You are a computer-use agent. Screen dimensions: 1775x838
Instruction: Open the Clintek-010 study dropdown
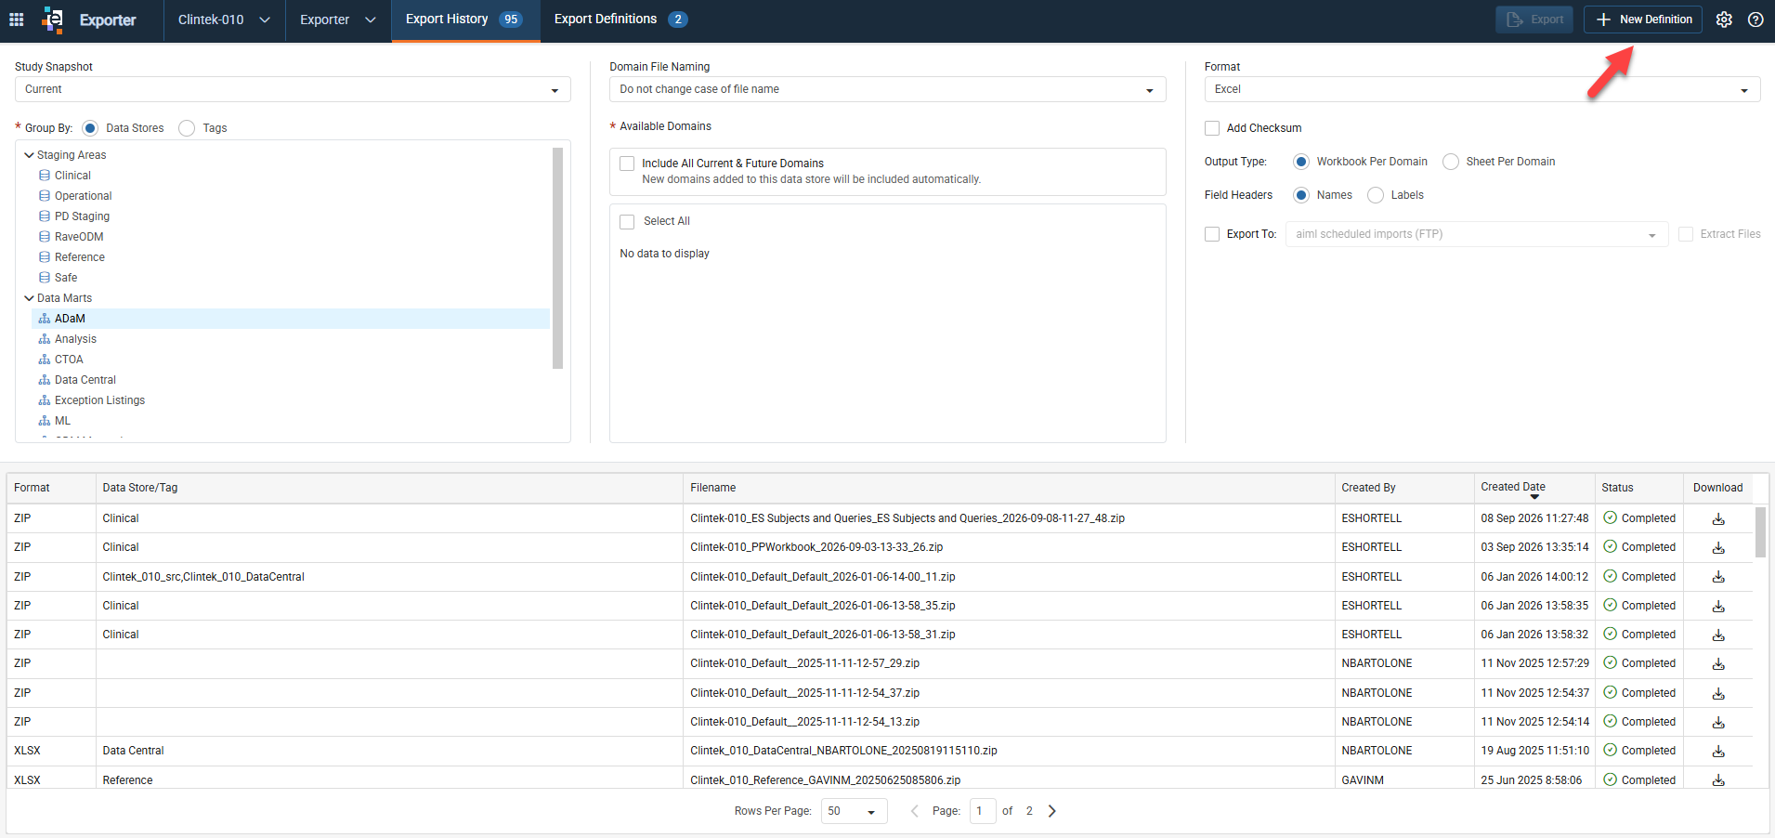(224, 20)
